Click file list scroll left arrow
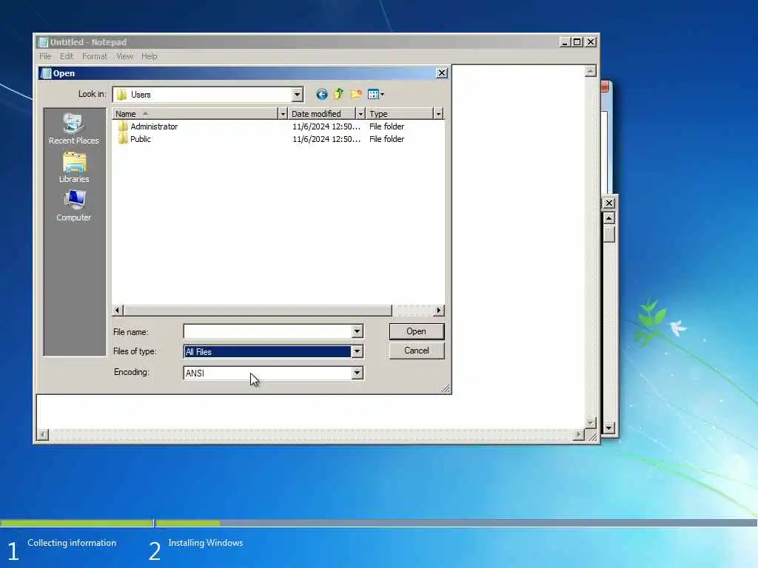Screen dimensions: 758x568 (x=117, y=310)
